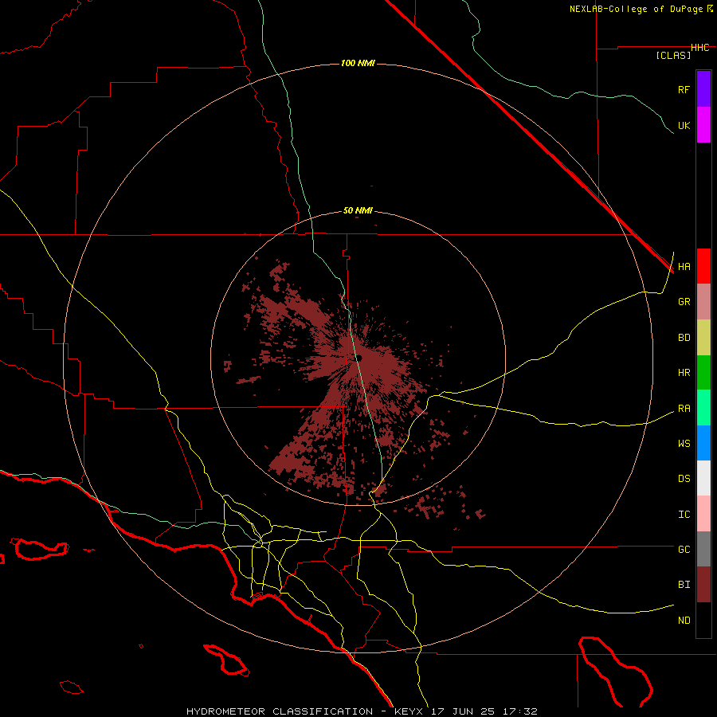Click the magenta UK color swatch
The width and height of the screenshot is (717, 717).
pyautogui.click(x=703, y=125)
